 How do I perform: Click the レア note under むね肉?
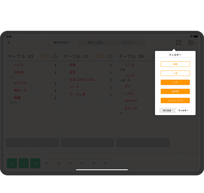[12, 77]
